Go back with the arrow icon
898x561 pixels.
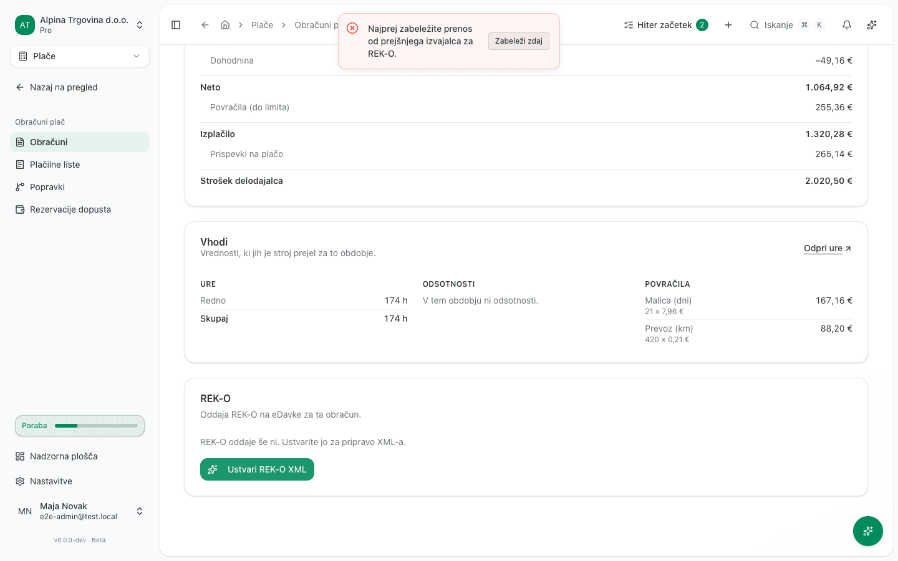pyautogui.click(x=205, y=25)
